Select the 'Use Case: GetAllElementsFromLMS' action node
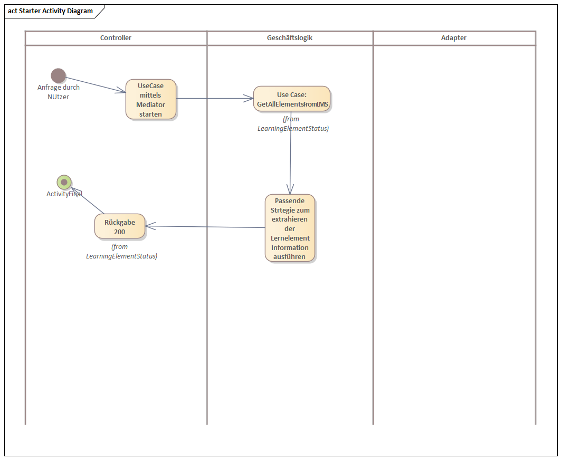The width and height of the screenshot is (562, 460). pos(291,99)
